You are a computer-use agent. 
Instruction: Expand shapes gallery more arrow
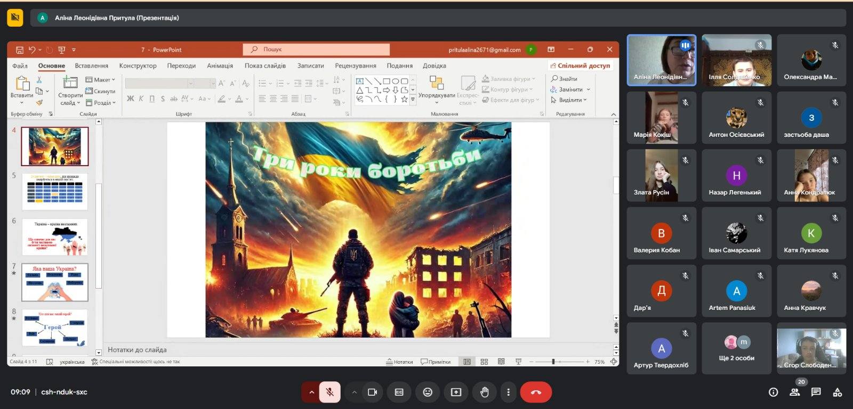413,99
